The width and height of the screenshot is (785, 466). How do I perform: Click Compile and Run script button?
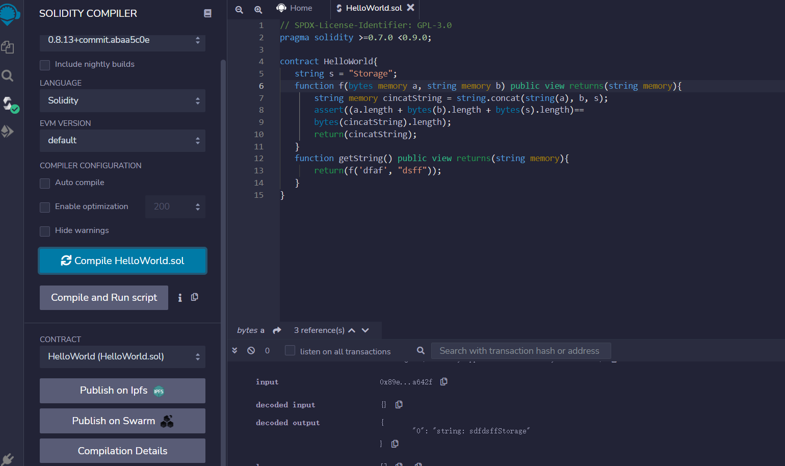pyautogui.click(x=104, y=298)
